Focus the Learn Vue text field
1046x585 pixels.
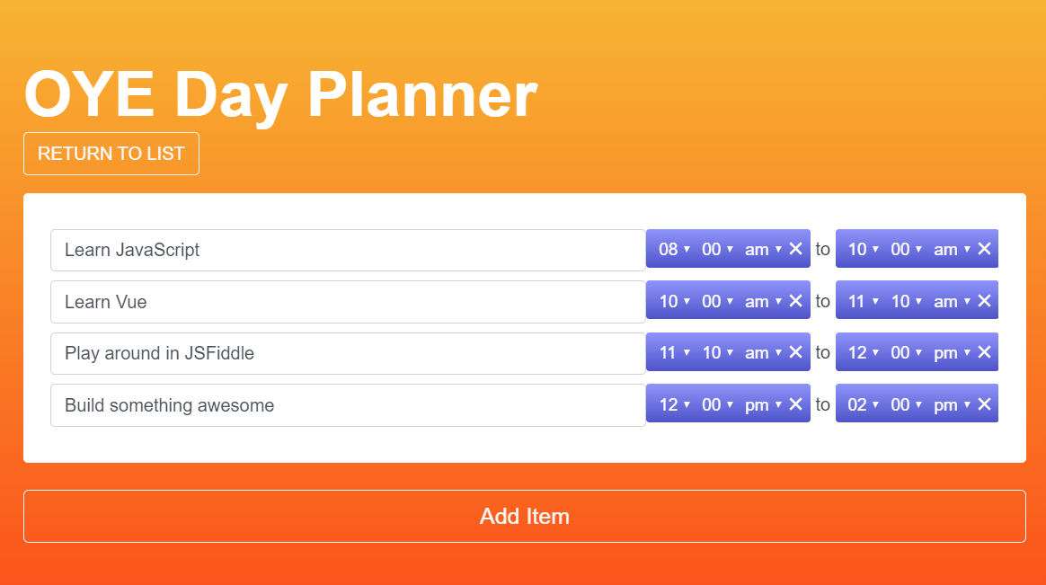[348, 302]
